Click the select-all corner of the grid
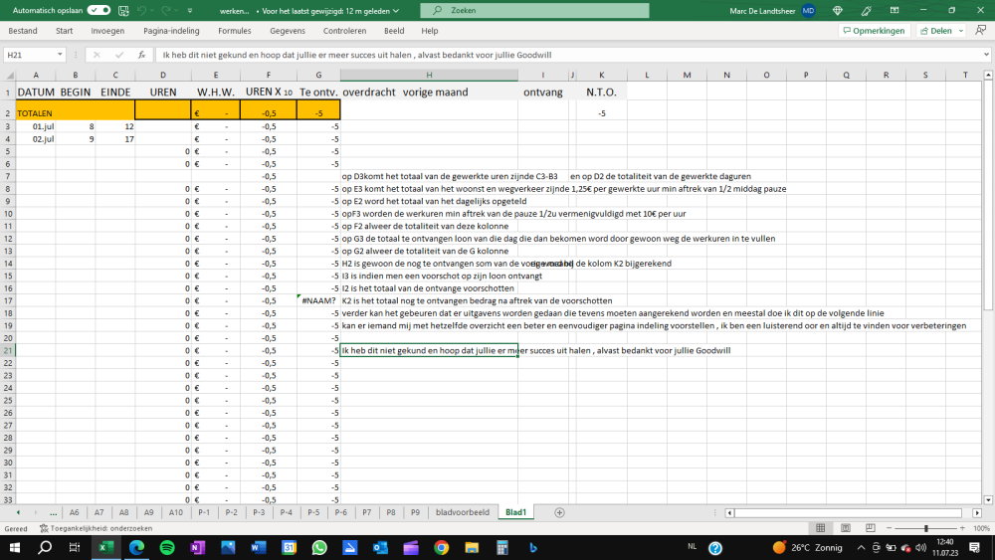 coord(8,76)
